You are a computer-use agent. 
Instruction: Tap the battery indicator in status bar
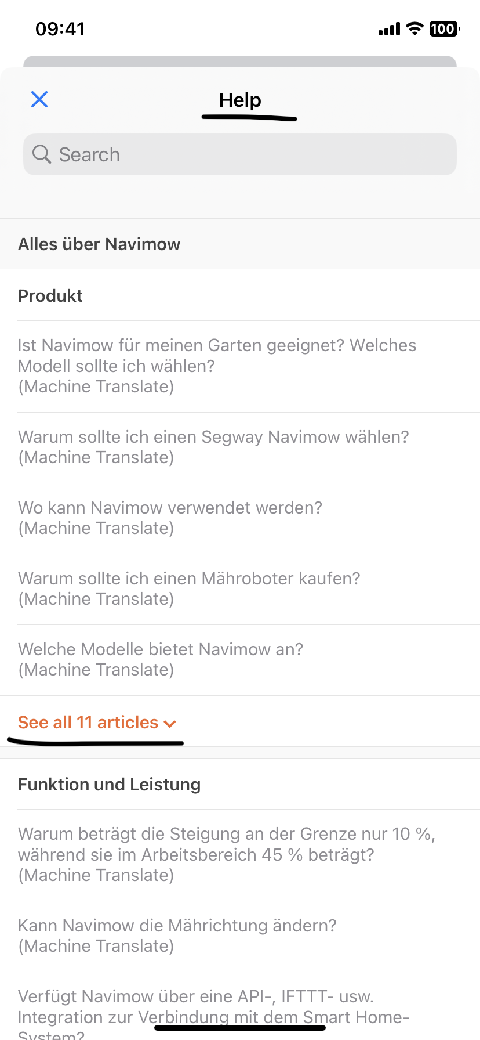[444, 28]
